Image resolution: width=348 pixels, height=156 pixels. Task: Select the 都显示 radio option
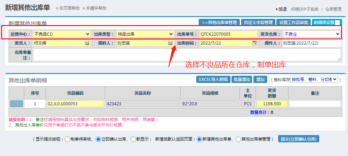coord(133,139)
